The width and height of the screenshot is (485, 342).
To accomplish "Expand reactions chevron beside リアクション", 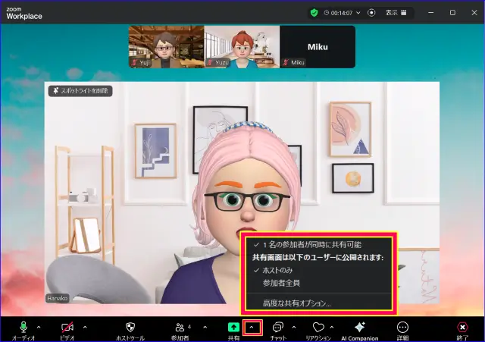I will (332, 327).
